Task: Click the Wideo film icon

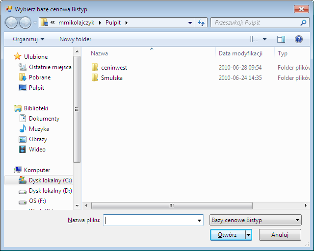Action: [x=23, y=150]
